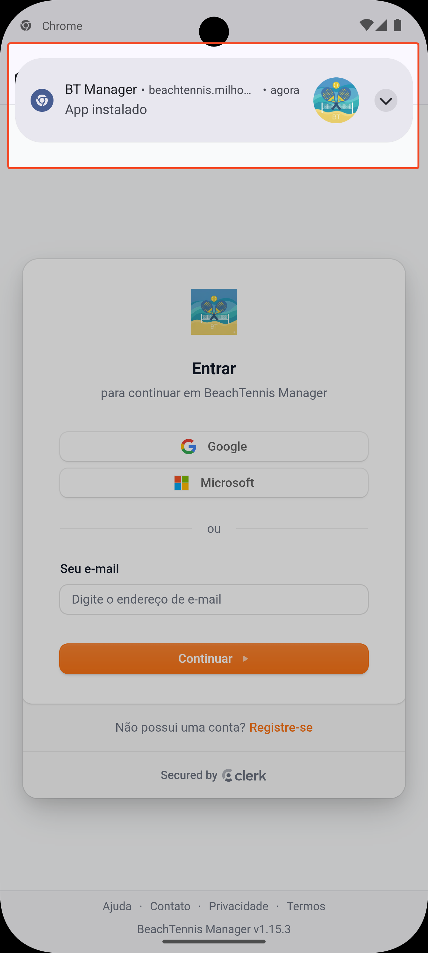Screen dimensions: 428x953
Task: Click the BT Manager app icon in the notification
Action: 336,100
